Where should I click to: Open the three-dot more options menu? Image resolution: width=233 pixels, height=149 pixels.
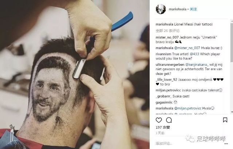226,144
